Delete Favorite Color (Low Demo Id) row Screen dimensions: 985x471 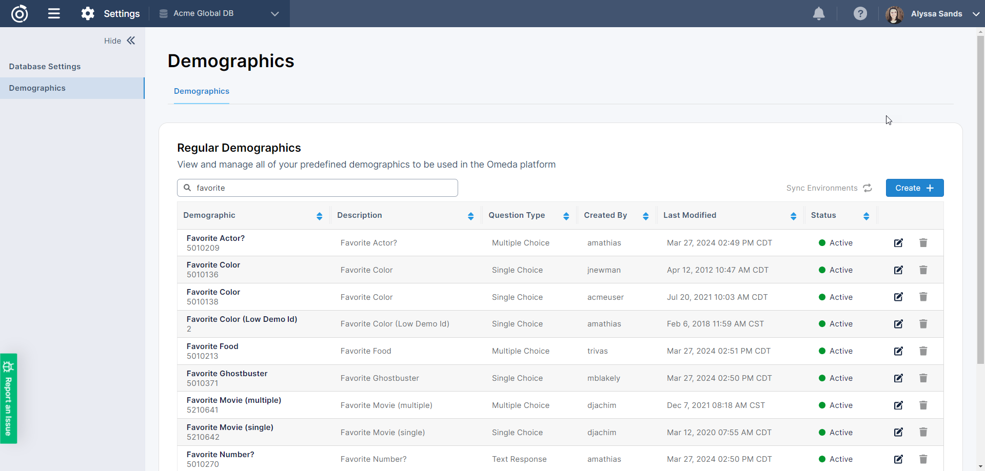pyautogui.click(x=923, y=324)
